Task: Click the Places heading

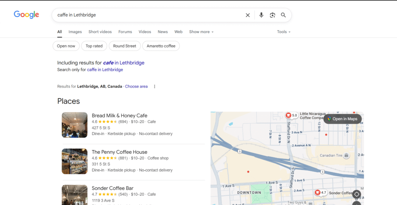Action: pos(68,101)
